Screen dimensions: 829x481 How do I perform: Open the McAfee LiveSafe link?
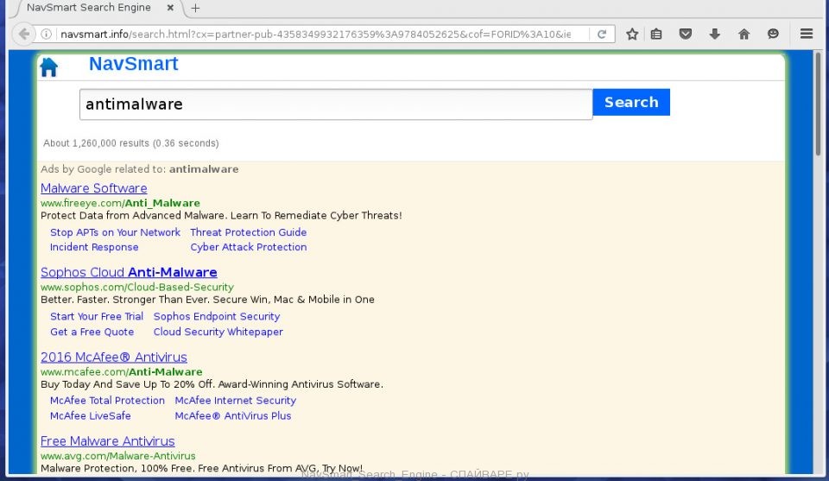click(x=91, y=416)
